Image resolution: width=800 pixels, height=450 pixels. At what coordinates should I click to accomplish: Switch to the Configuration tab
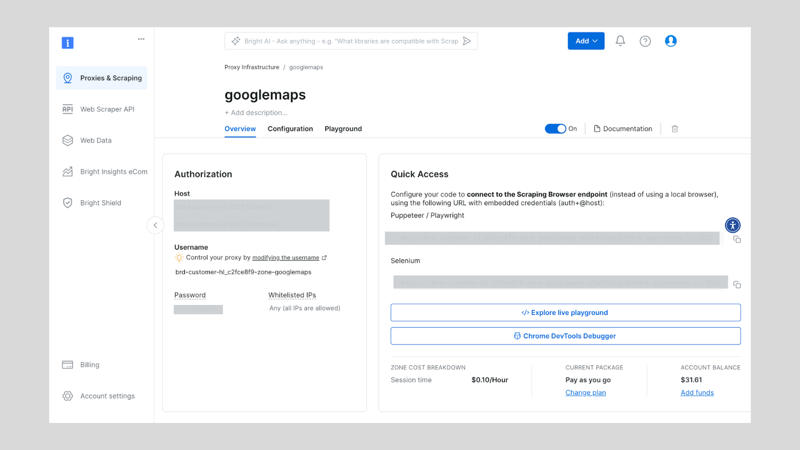tap(290, 129)
